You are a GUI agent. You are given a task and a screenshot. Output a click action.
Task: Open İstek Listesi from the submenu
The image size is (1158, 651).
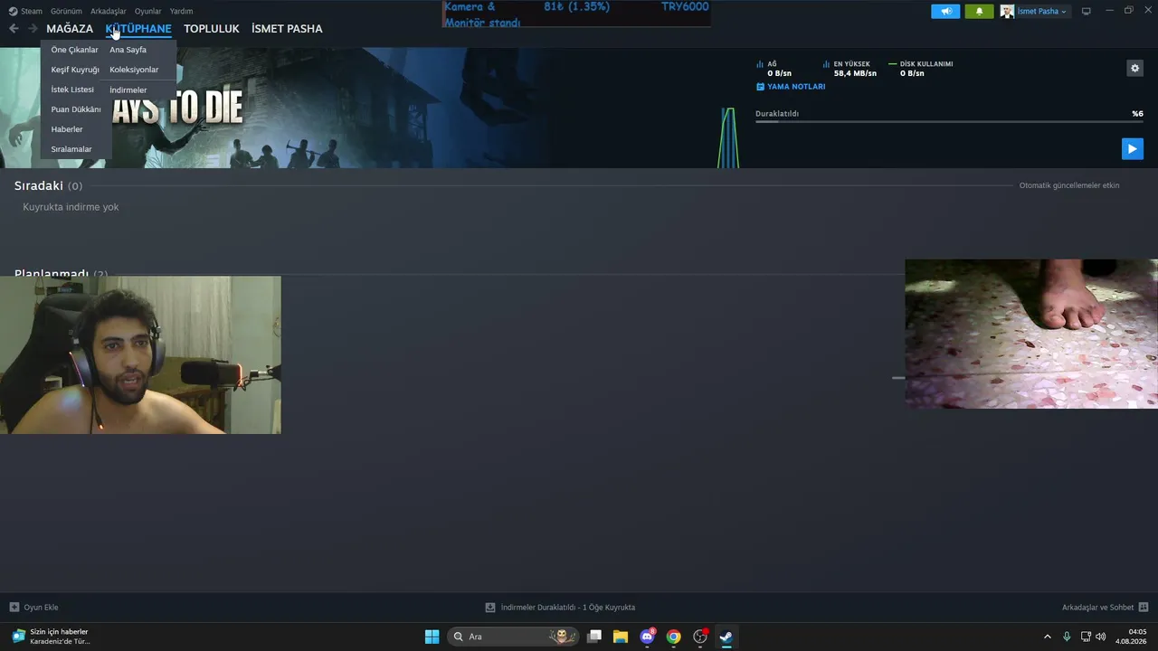tap(72, 90)
